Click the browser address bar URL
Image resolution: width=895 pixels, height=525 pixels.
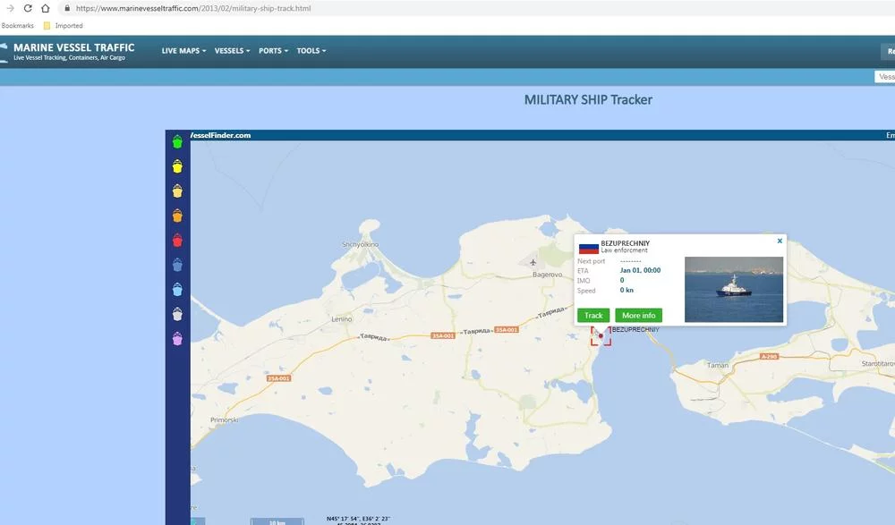click(x=193, y=9)
